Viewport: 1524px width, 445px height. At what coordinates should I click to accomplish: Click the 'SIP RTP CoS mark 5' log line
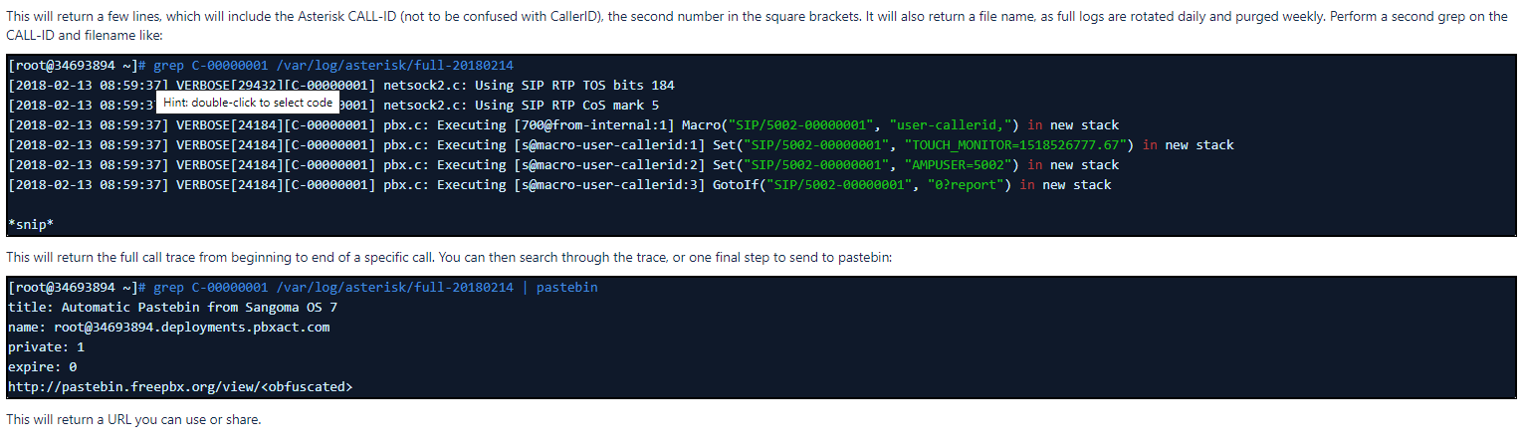[333, 106]
